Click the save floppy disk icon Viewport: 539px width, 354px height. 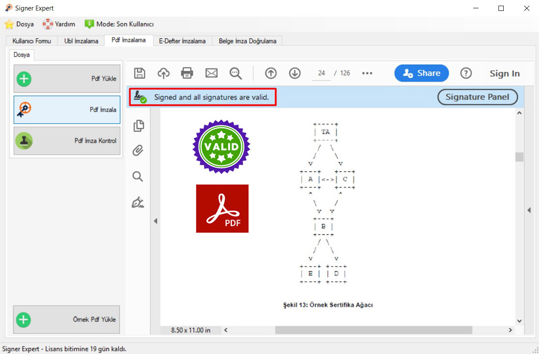tap(139, 73)
